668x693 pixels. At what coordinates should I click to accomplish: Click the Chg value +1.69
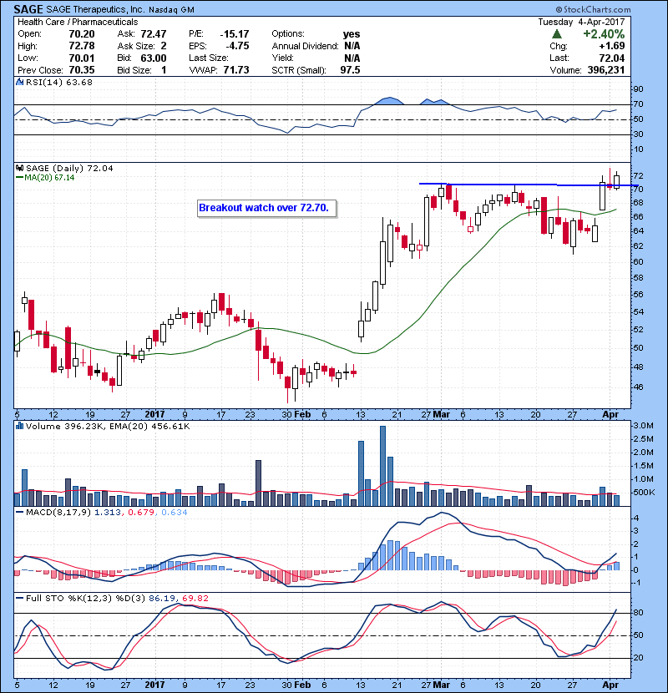tap(612, 46)
